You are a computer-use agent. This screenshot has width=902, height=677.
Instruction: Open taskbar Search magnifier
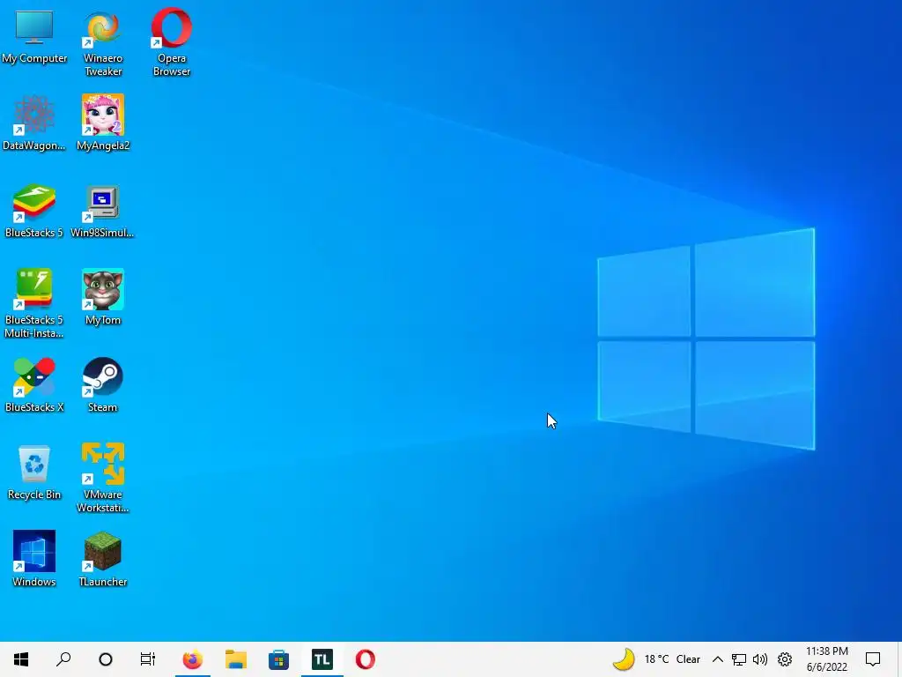pos(63,659)
